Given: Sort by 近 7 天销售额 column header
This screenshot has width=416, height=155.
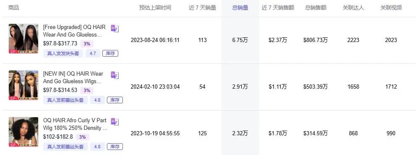Looking at the screenshot, I should [x=278, y=8].
